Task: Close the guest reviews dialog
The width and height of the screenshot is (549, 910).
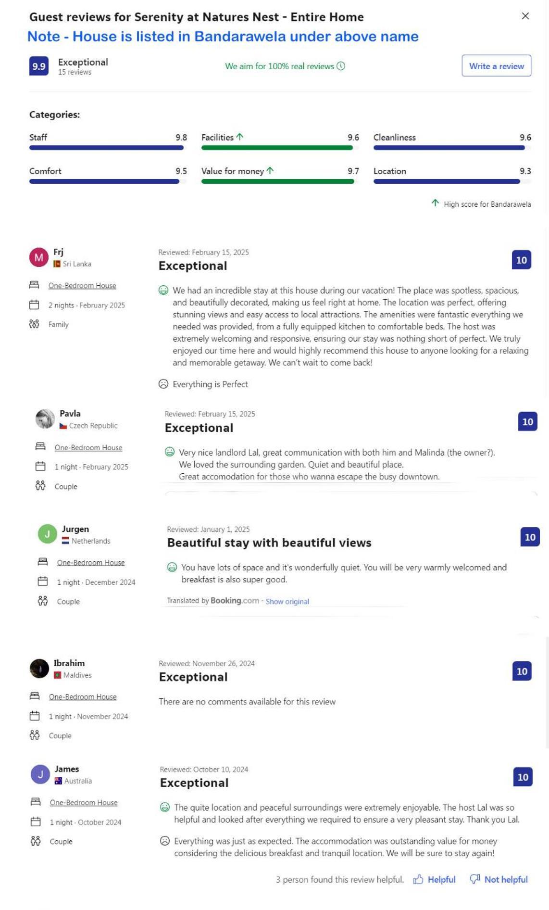Action: pos(525,16)
